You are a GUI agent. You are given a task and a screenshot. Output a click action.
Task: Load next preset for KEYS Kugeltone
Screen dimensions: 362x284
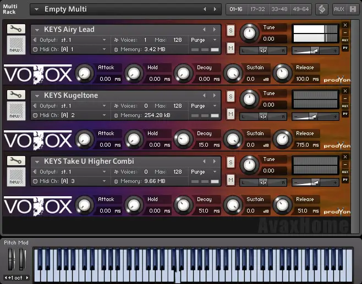coord(215,96)
